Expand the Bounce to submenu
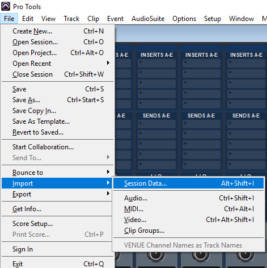 (x=57, y=173)
